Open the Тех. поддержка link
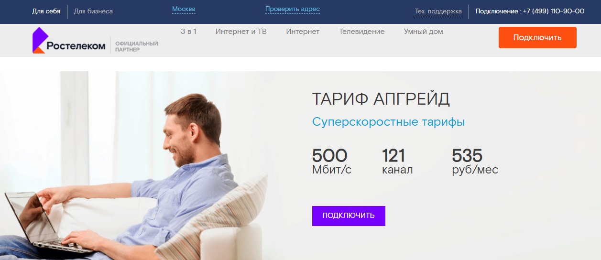Image resolution: width=601 pixels, height=260 pixels. tap(438, 11)
